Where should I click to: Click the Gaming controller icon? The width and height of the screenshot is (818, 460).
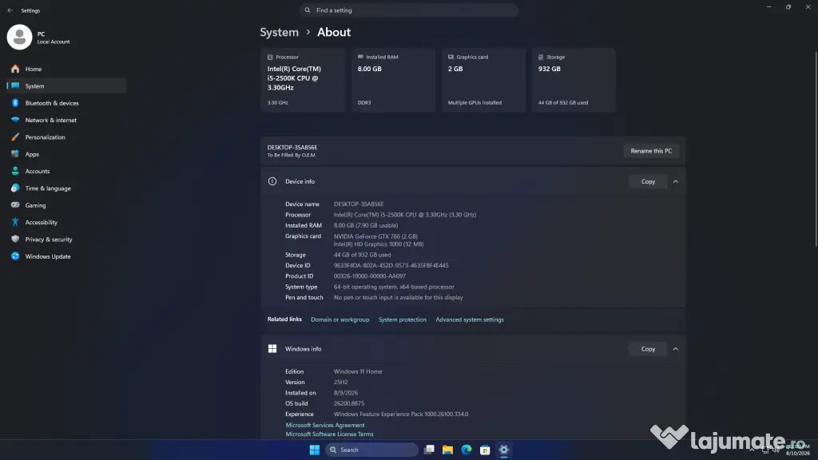15,205
